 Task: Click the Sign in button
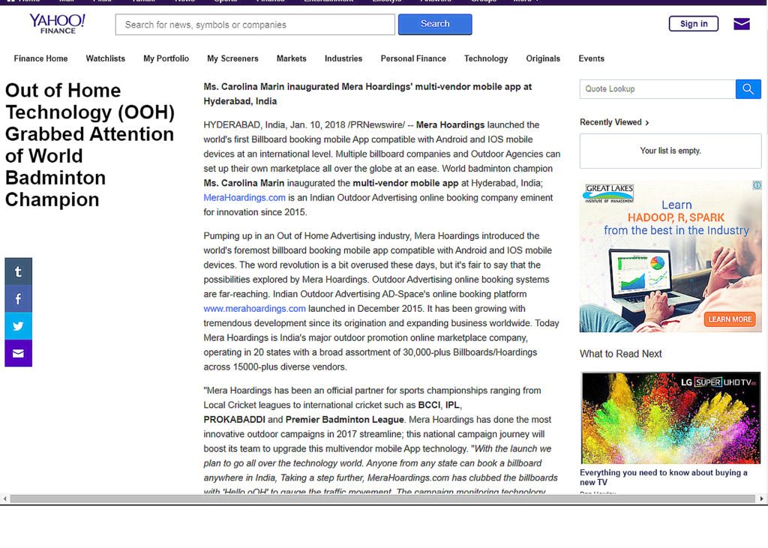click(x=694, y=23)
